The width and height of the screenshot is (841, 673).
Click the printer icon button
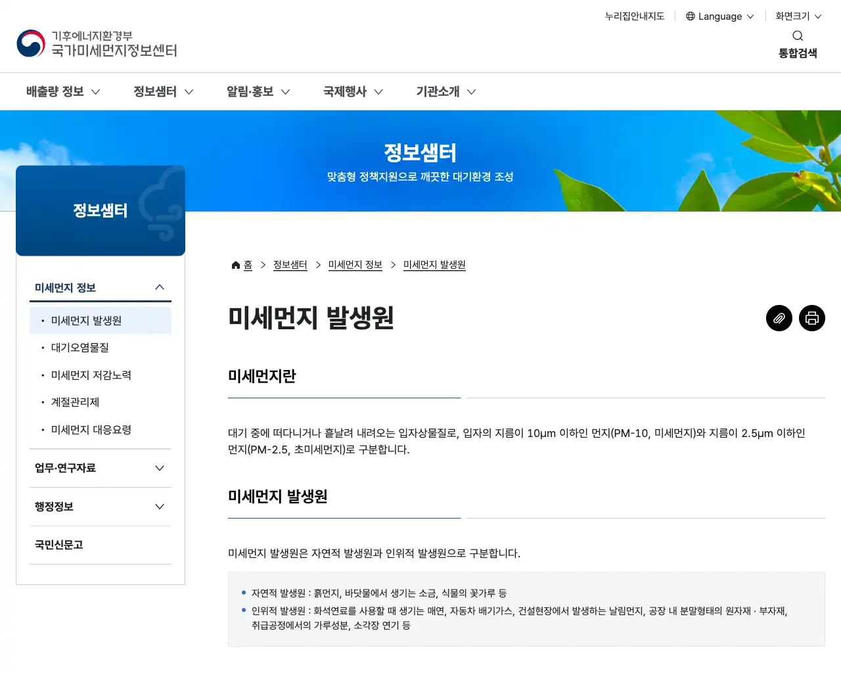pos(812,318)
